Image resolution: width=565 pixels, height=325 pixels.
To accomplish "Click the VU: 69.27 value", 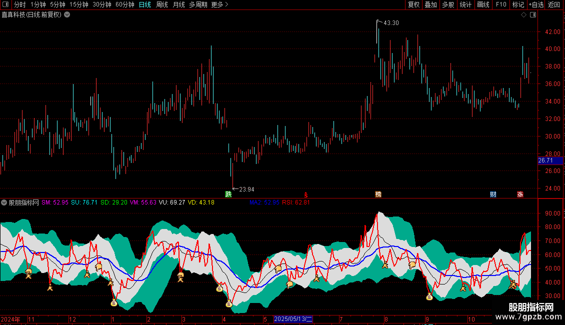I will pyautogui.click(x=172, y=202).
